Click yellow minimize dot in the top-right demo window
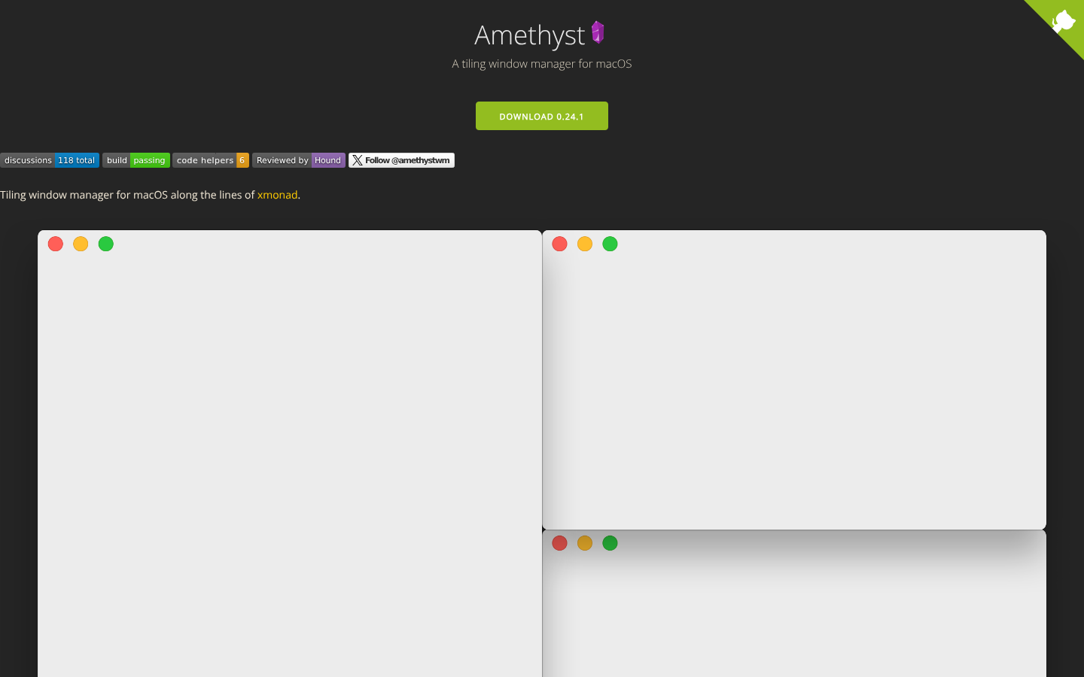 click(585, 244)
